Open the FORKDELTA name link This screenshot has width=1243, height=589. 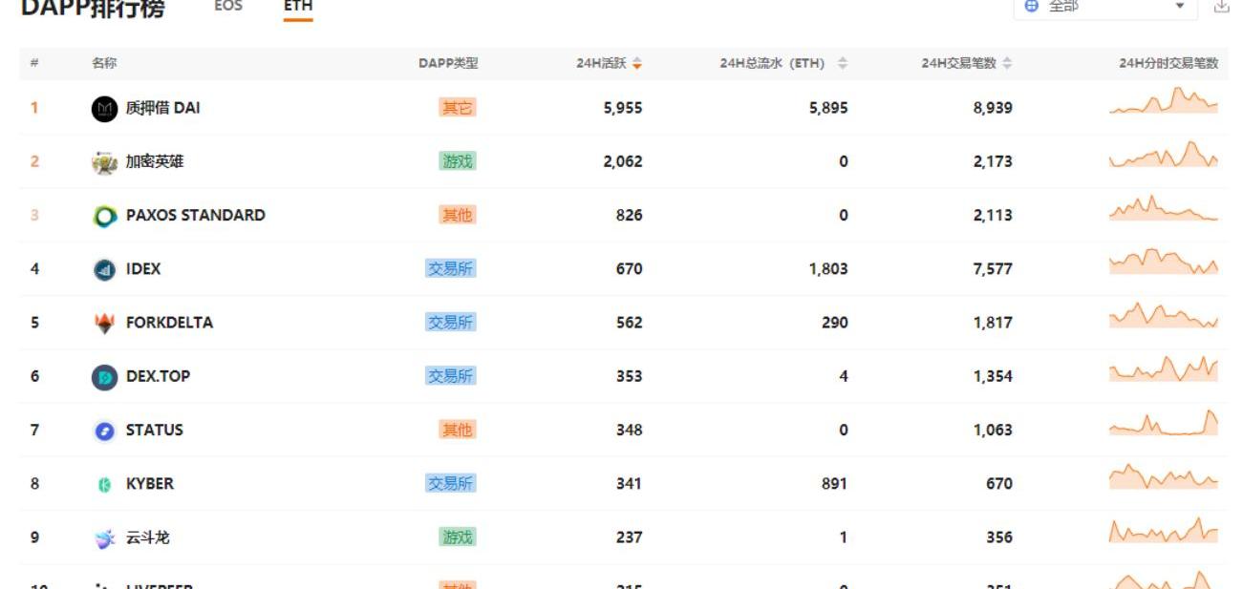point(169,322)
